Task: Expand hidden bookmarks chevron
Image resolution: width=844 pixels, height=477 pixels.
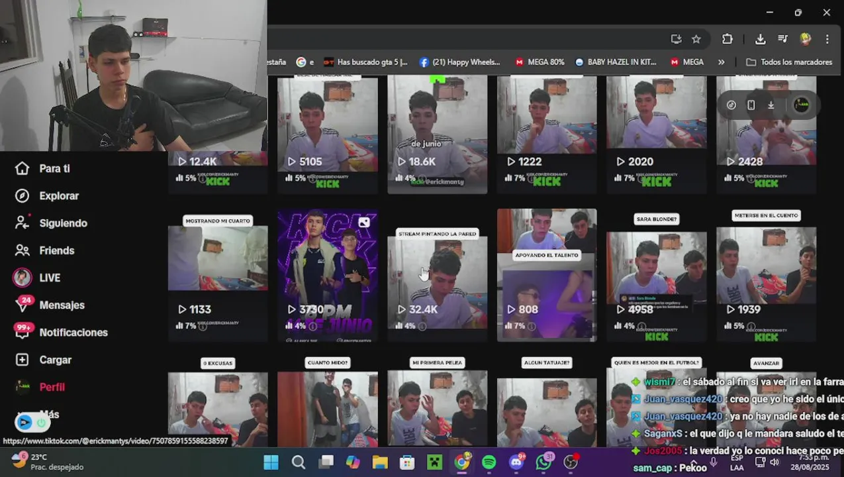Action: pyautogui.click(x=722, y=62)
